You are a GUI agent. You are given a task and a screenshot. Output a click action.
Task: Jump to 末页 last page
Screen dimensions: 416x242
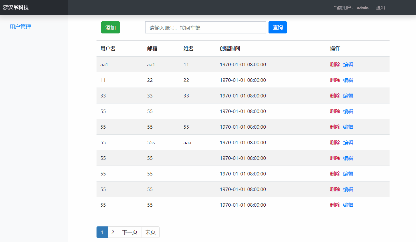tap(150, 232)
